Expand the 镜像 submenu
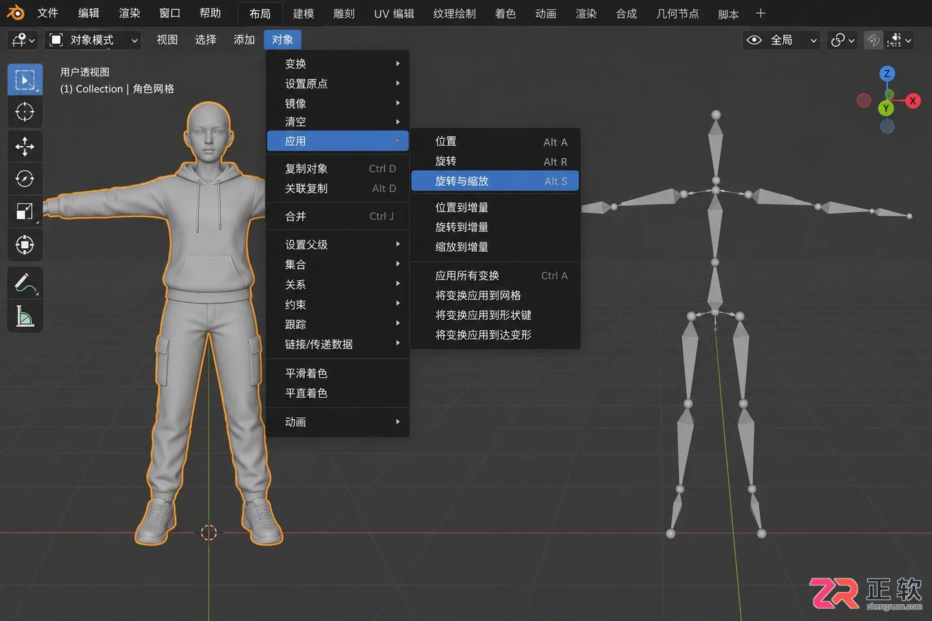 point(338,103)
